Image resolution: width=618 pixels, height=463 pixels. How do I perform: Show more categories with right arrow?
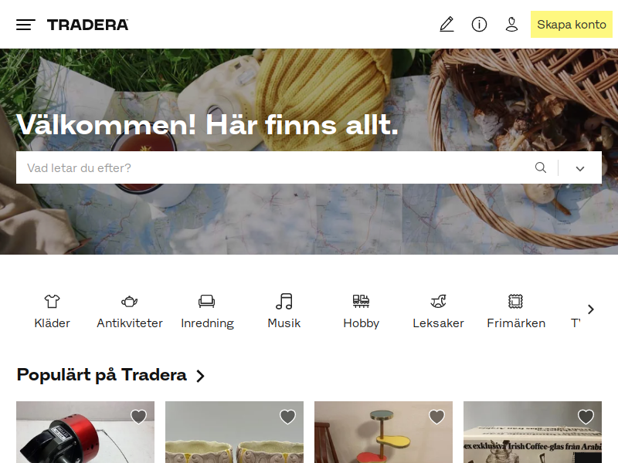pos(590,309)
